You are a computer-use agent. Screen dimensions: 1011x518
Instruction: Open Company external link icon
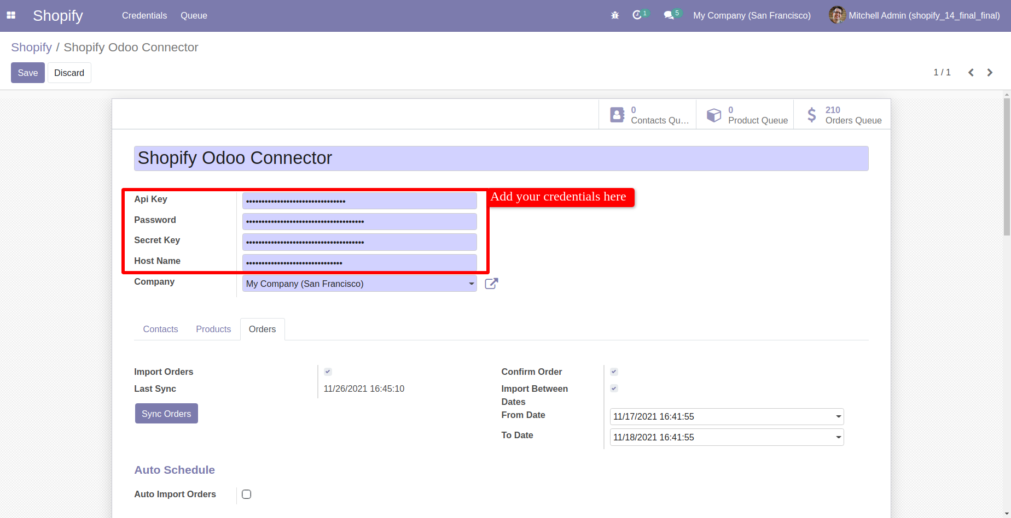point(491,284)
